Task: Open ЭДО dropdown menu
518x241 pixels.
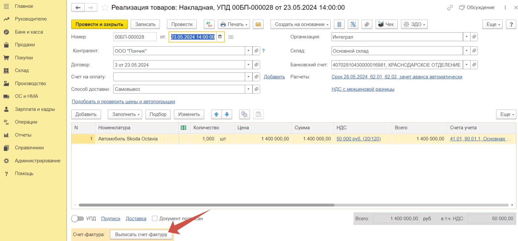Action: tap(414, 24)
